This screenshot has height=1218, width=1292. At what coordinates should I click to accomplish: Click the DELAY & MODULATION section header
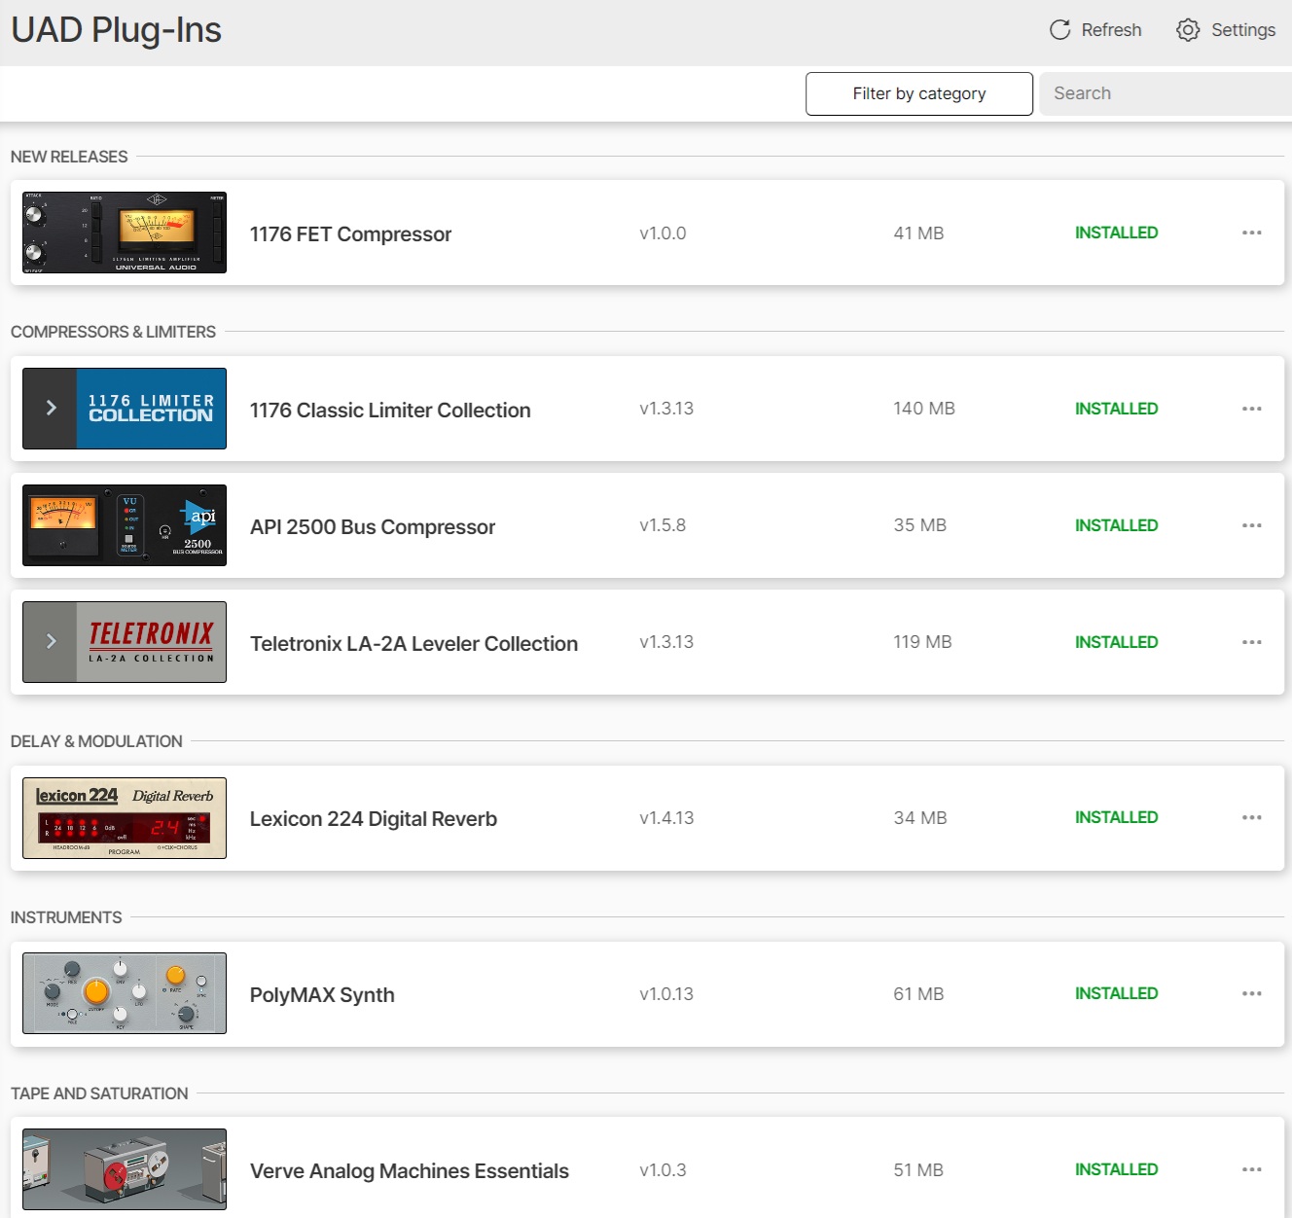[96, 741]
